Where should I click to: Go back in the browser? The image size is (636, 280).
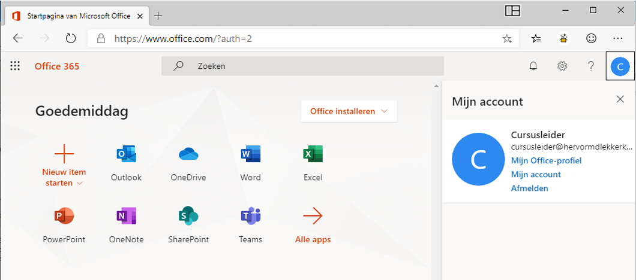pos(18,38)
